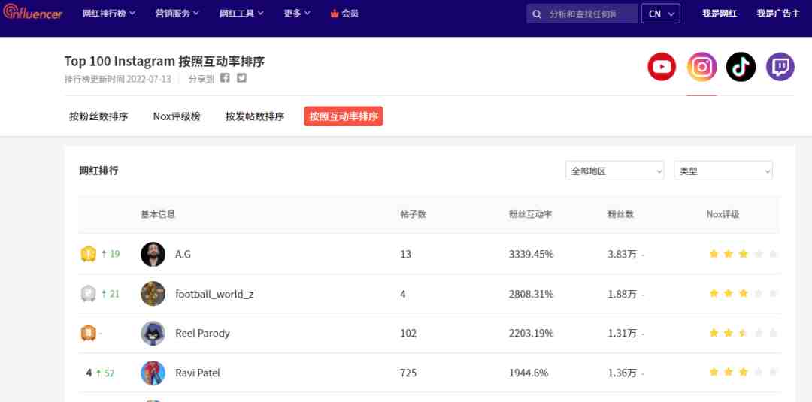The width and height of the screenshot is (812, 402).
Task: Switch to YouTube rankings icon
Action: pos(662,67)
